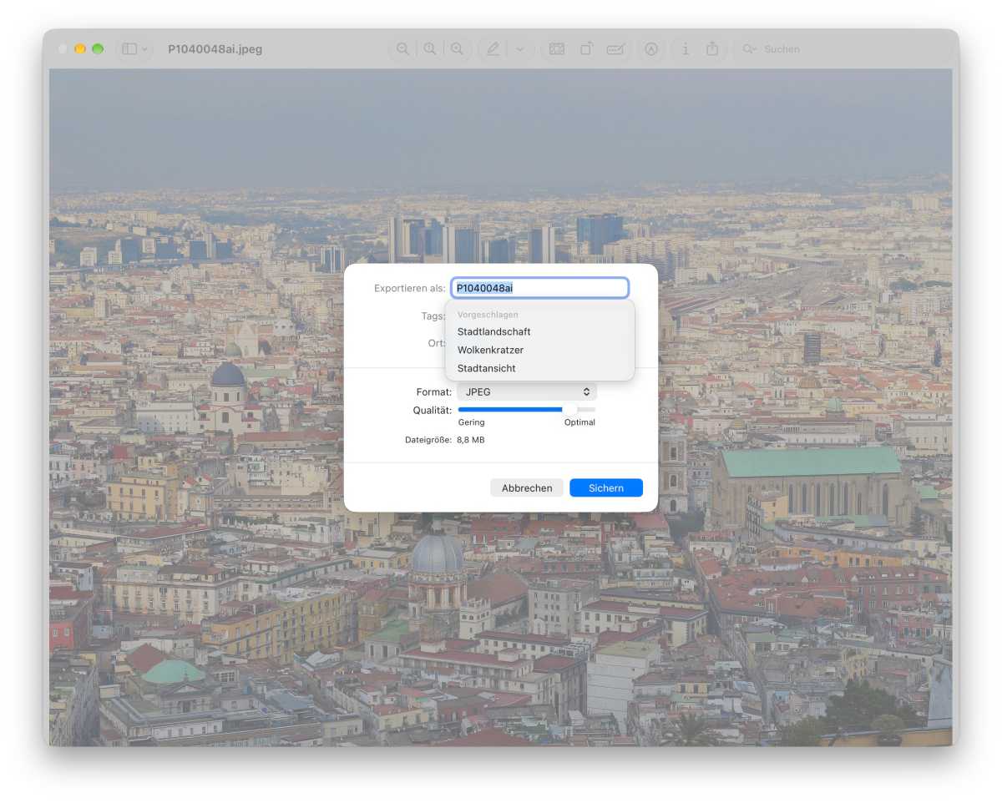Click the Vorgeschlagen header text
Viewport: 1002px width, 803px height.
488,315
